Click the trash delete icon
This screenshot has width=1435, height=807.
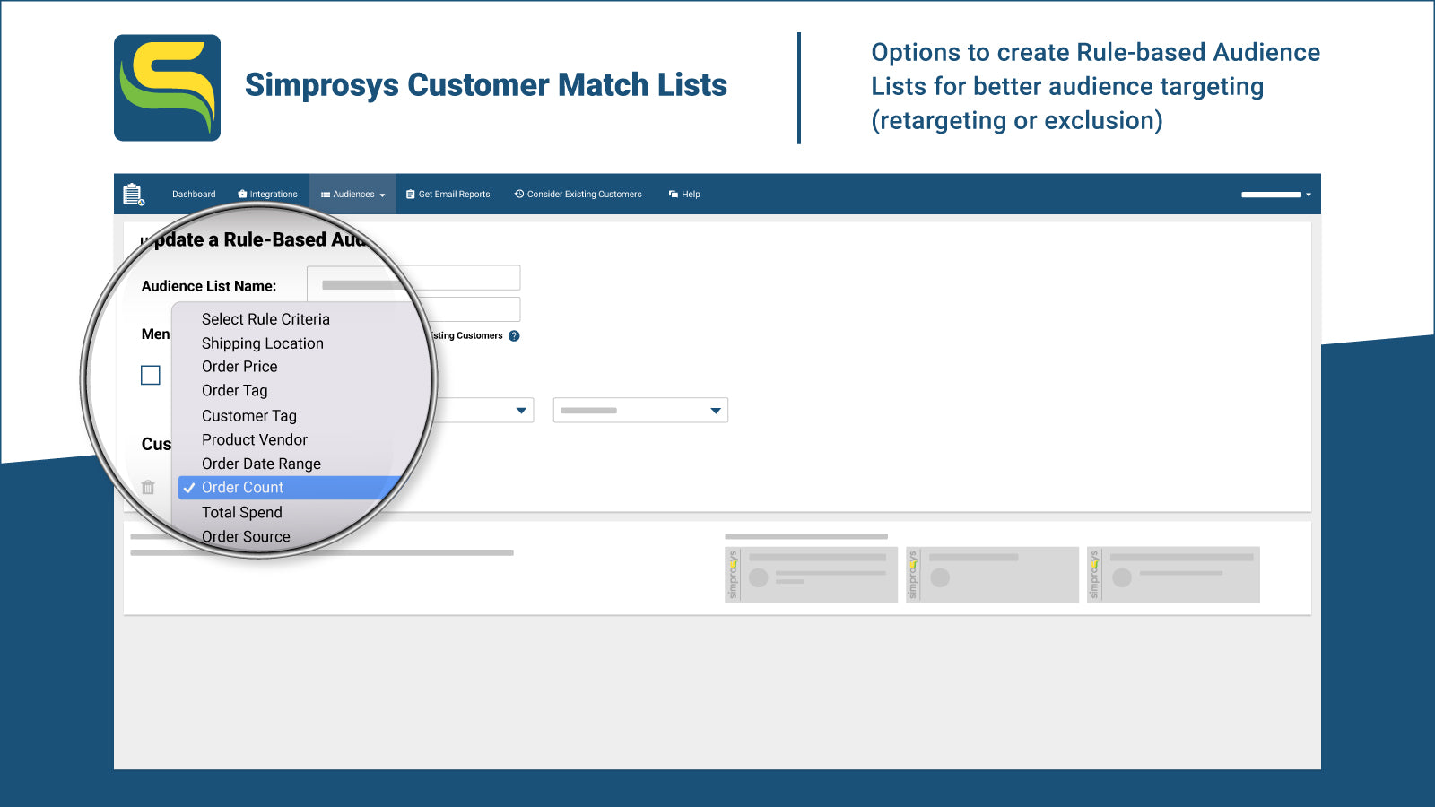click(149, 487)
